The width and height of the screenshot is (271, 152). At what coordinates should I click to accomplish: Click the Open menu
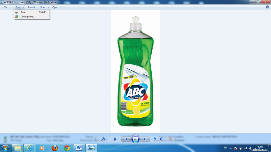coord(55,7)
